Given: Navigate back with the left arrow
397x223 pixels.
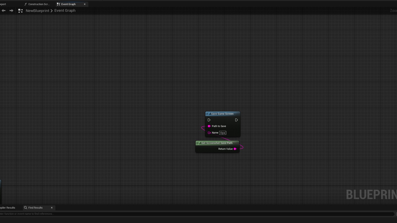Looking at the screenshot, I should 3,11.
